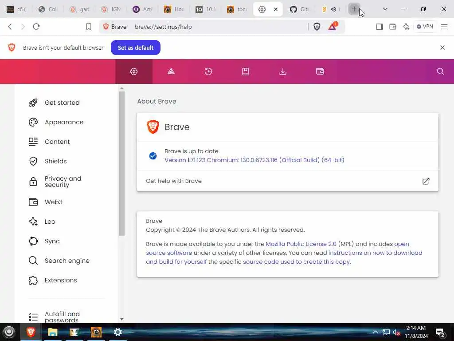
Task: Click the Brave version number link
Action: pos(254,160)
